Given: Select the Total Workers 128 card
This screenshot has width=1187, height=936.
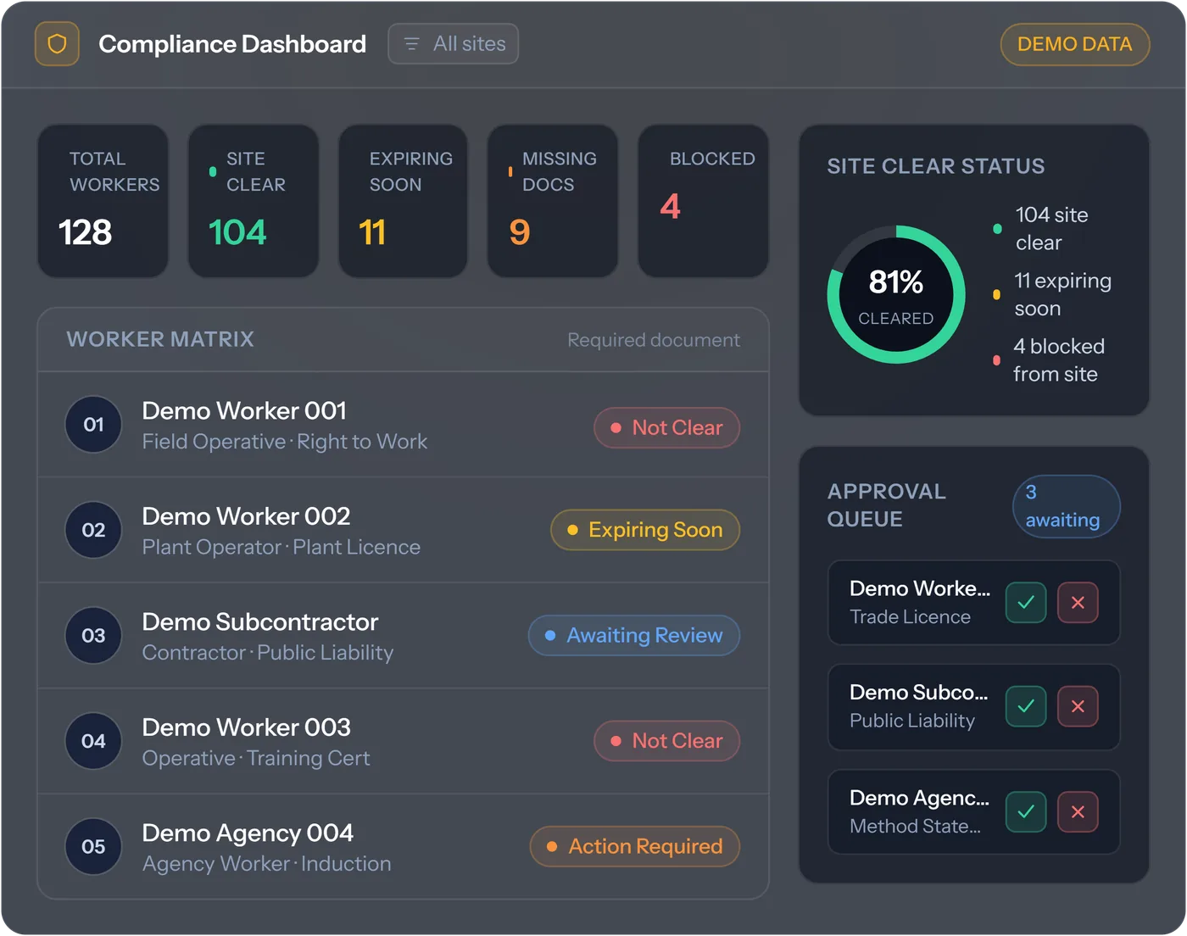Looking at the screenshot, I should tap(103, 201).
